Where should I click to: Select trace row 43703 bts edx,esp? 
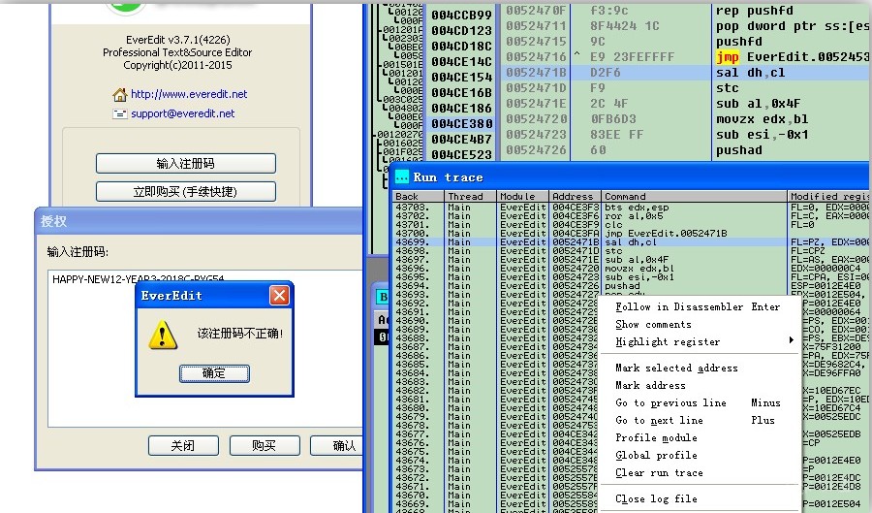tap(630, 207)
